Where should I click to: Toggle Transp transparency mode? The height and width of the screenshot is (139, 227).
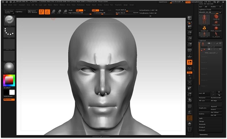(x=190, y=112)
